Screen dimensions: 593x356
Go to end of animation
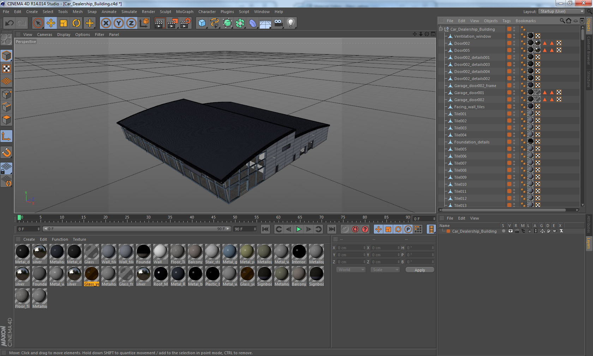pyautogui.click(x=332, y=229)
